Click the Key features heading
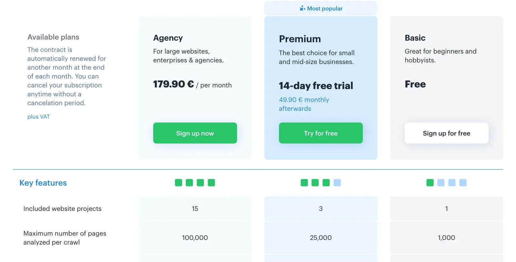 [43, 183]
